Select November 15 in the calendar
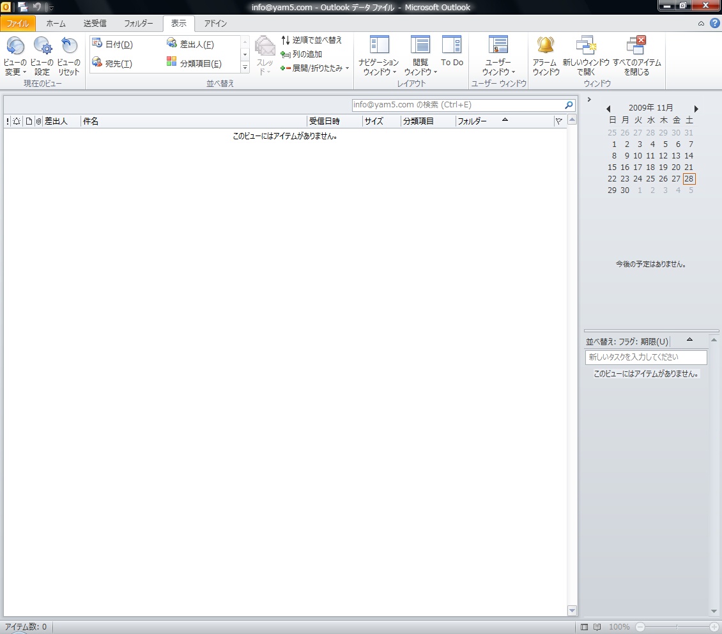Image resolution: width=722 pixels, height=634 pixels. click(612, 167)
